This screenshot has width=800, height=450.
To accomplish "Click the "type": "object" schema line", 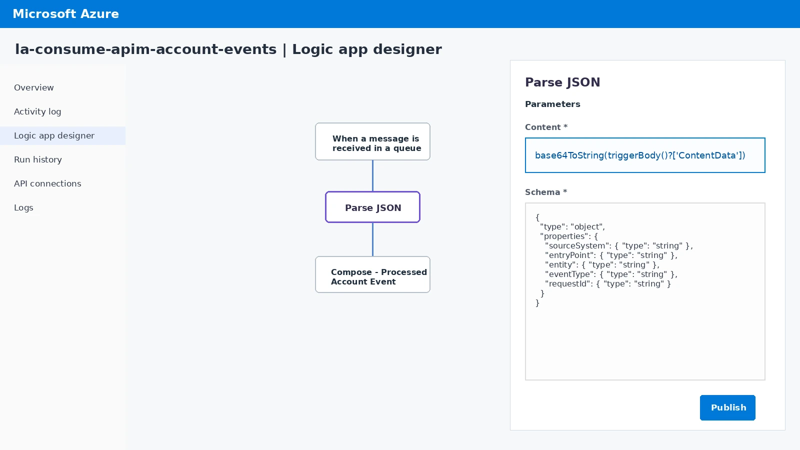I will 572,226.
